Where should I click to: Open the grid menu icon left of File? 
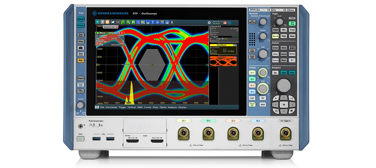click(x=97, y=107)
